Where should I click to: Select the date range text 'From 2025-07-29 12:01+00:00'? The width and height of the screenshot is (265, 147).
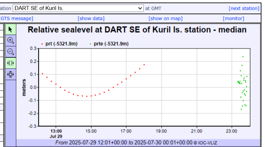click(91, 142)
